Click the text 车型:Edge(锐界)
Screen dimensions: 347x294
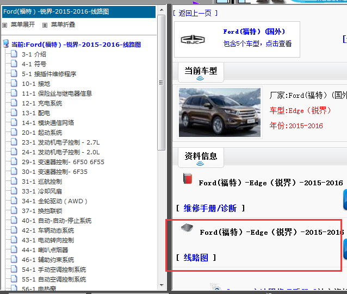[x=300, y=110]
